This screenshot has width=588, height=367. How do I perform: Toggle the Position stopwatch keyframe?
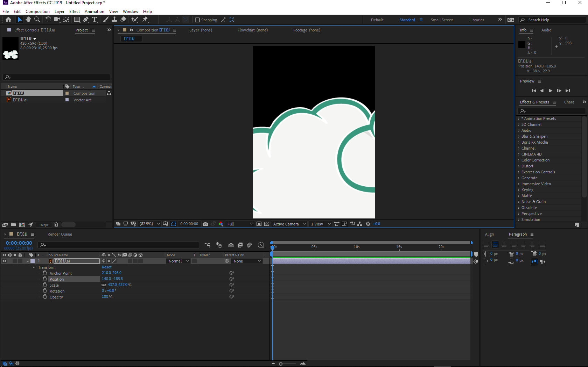(45, 279)
